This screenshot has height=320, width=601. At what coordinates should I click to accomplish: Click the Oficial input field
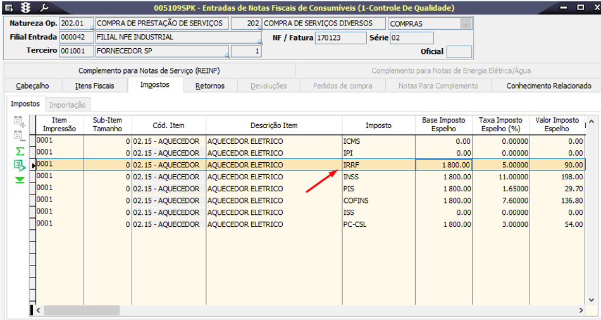(x=459, y=51)
